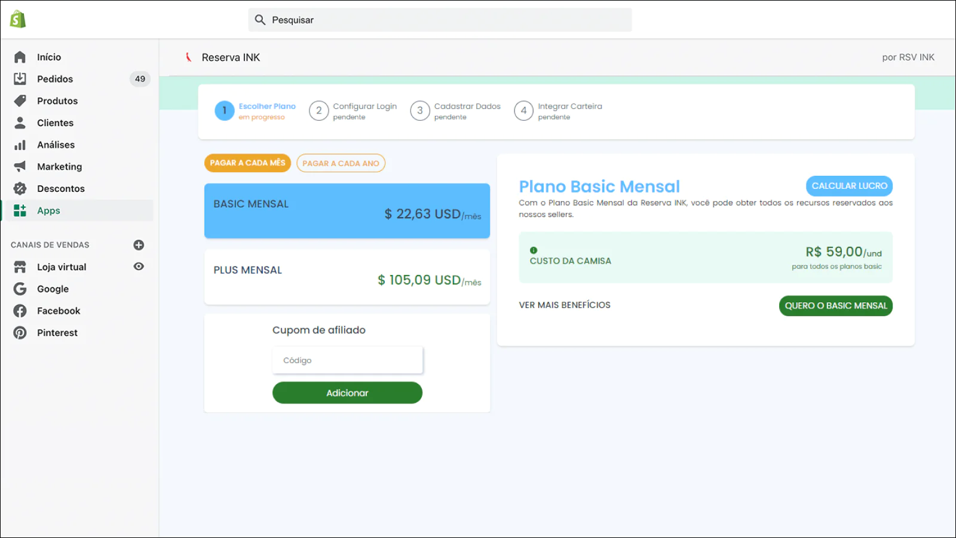Expand Ver Mais Benefícios

point(565,305)
